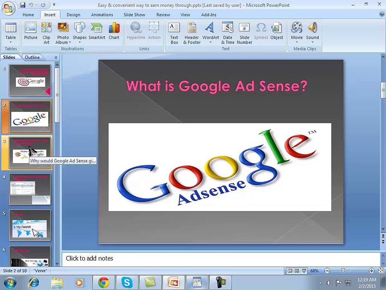Open the Clip Art pane
The width and height of the screenshot is (386, 290).
[46, 33]
